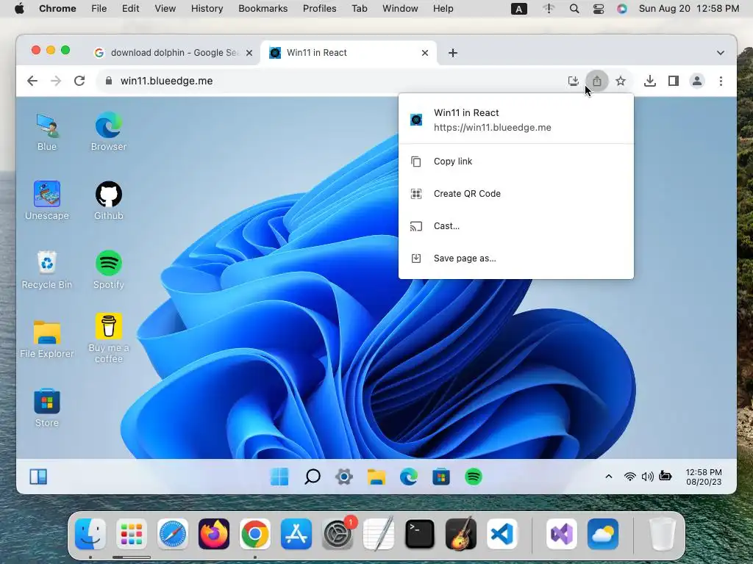Reload the current page
Image resolution: width=753 pixels, height=564 pixels.
pyautogui.click(x=79, y=81)
